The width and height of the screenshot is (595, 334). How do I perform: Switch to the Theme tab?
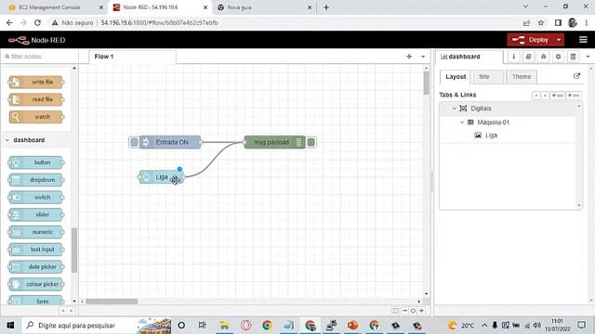[522, 76]
